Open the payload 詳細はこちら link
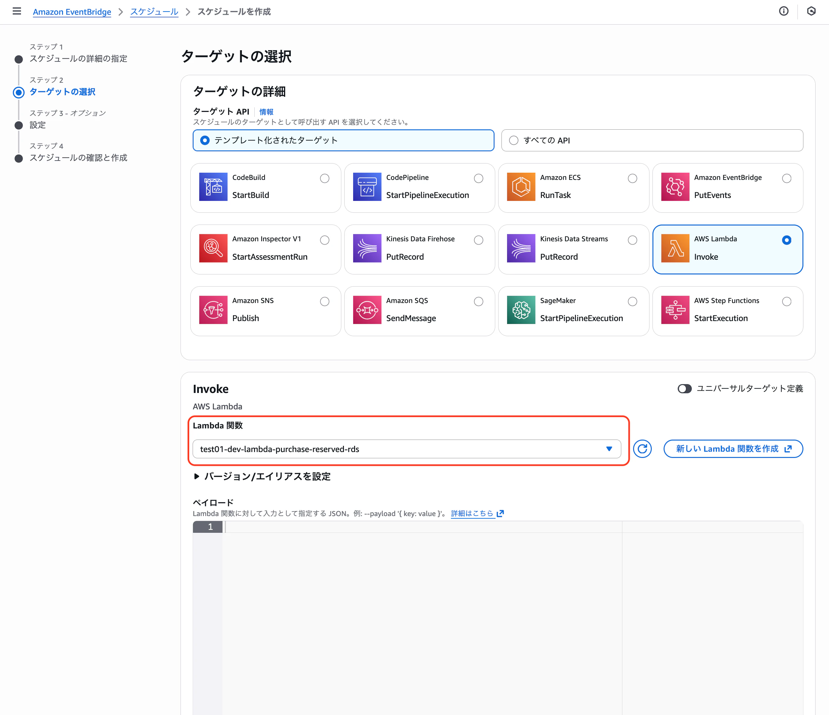Viewport: 829px width, 715px height. [x=477, y=513]
